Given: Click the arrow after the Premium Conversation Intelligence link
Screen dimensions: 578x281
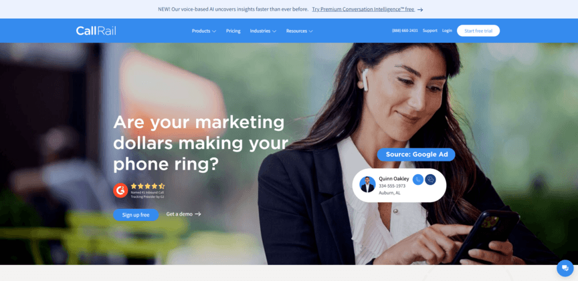Looking at the screenshot, I should 420,9.
